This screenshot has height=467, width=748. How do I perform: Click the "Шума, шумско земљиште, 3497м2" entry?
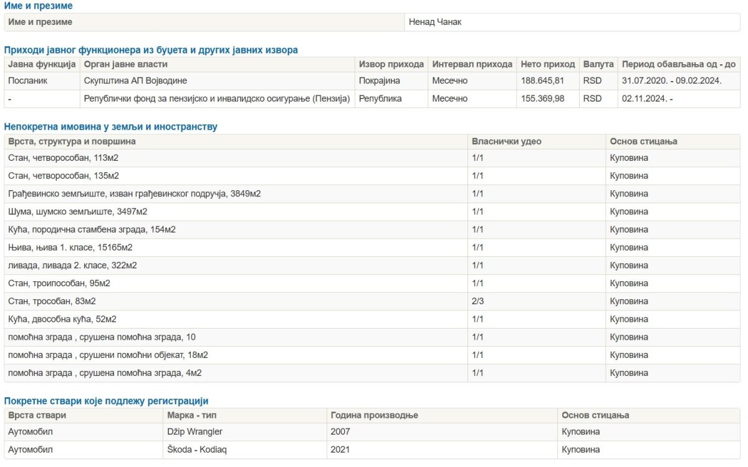(78, 211)
